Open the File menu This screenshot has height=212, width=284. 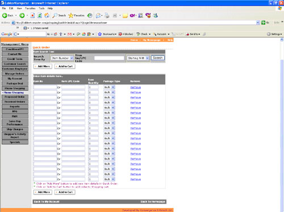(x=4, y=9)
